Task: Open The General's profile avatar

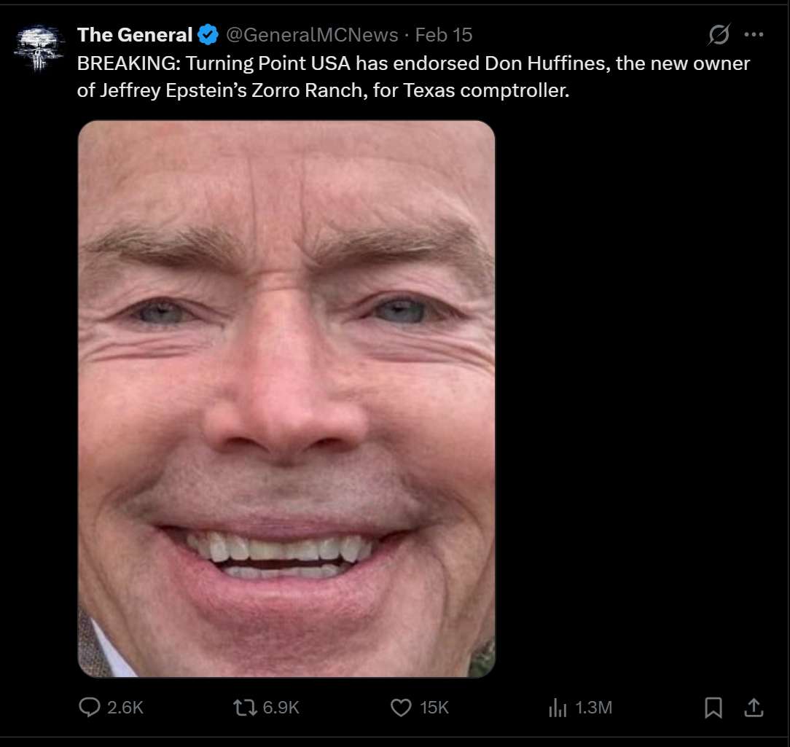Action: click(36, 46)
